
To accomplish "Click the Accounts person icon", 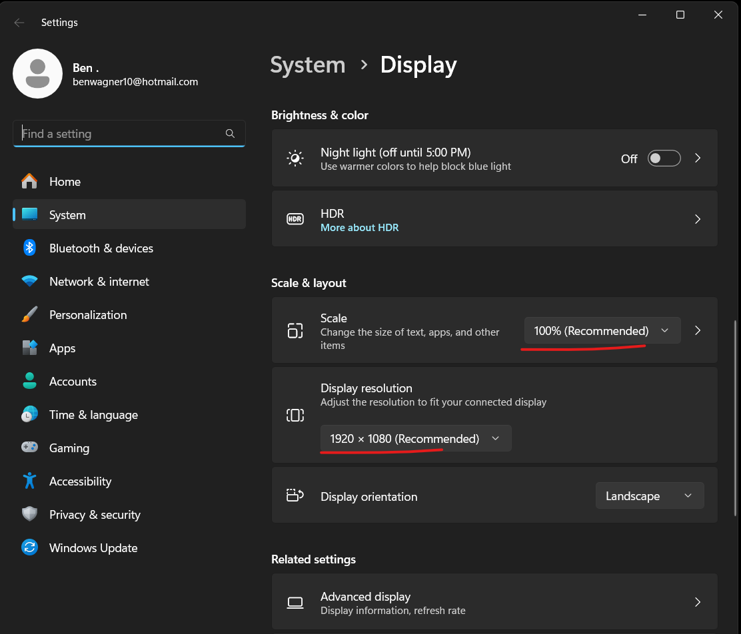I will [x=29, y=381].
